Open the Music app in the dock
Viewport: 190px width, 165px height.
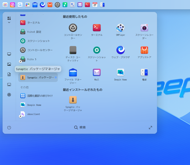pos(65,5)
